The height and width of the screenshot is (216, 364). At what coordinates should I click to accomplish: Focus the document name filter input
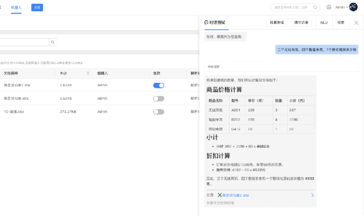coord(25,42)
